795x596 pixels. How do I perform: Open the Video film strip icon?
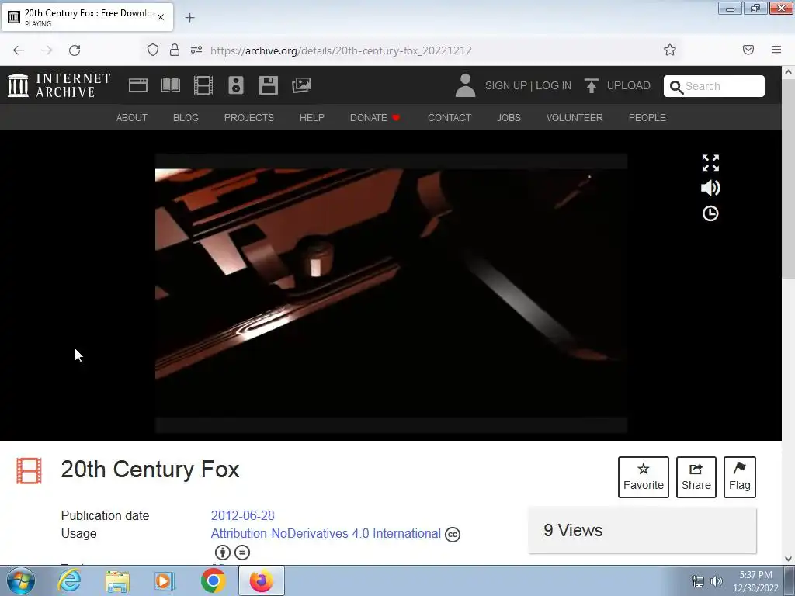point(203,85)
